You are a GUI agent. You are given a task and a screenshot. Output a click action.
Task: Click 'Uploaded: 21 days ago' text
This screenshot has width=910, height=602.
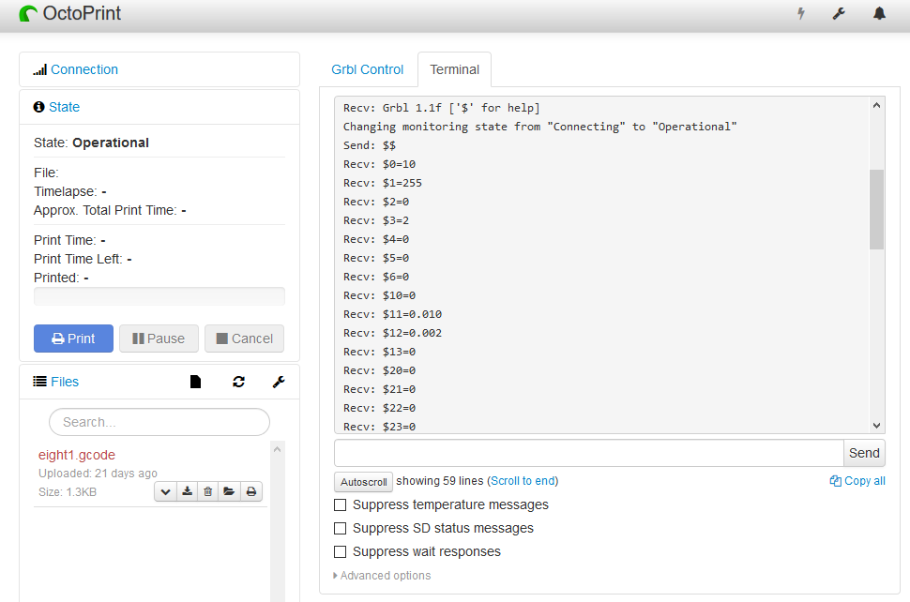tap(98, 474)
